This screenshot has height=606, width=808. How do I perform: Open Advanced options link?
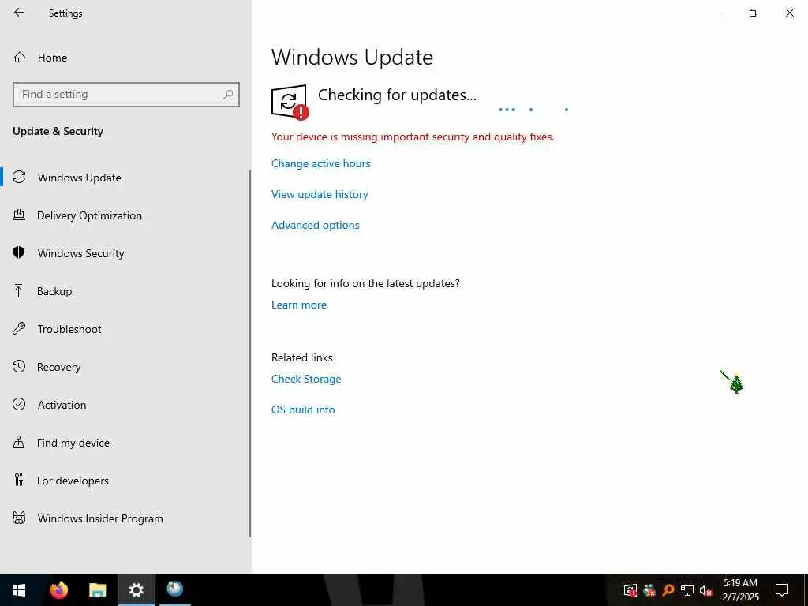(316, 225)
